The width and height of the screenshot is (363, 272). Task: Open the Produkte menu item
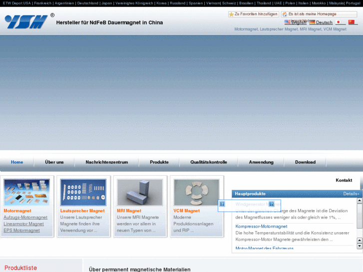click(x=159, y=162)
